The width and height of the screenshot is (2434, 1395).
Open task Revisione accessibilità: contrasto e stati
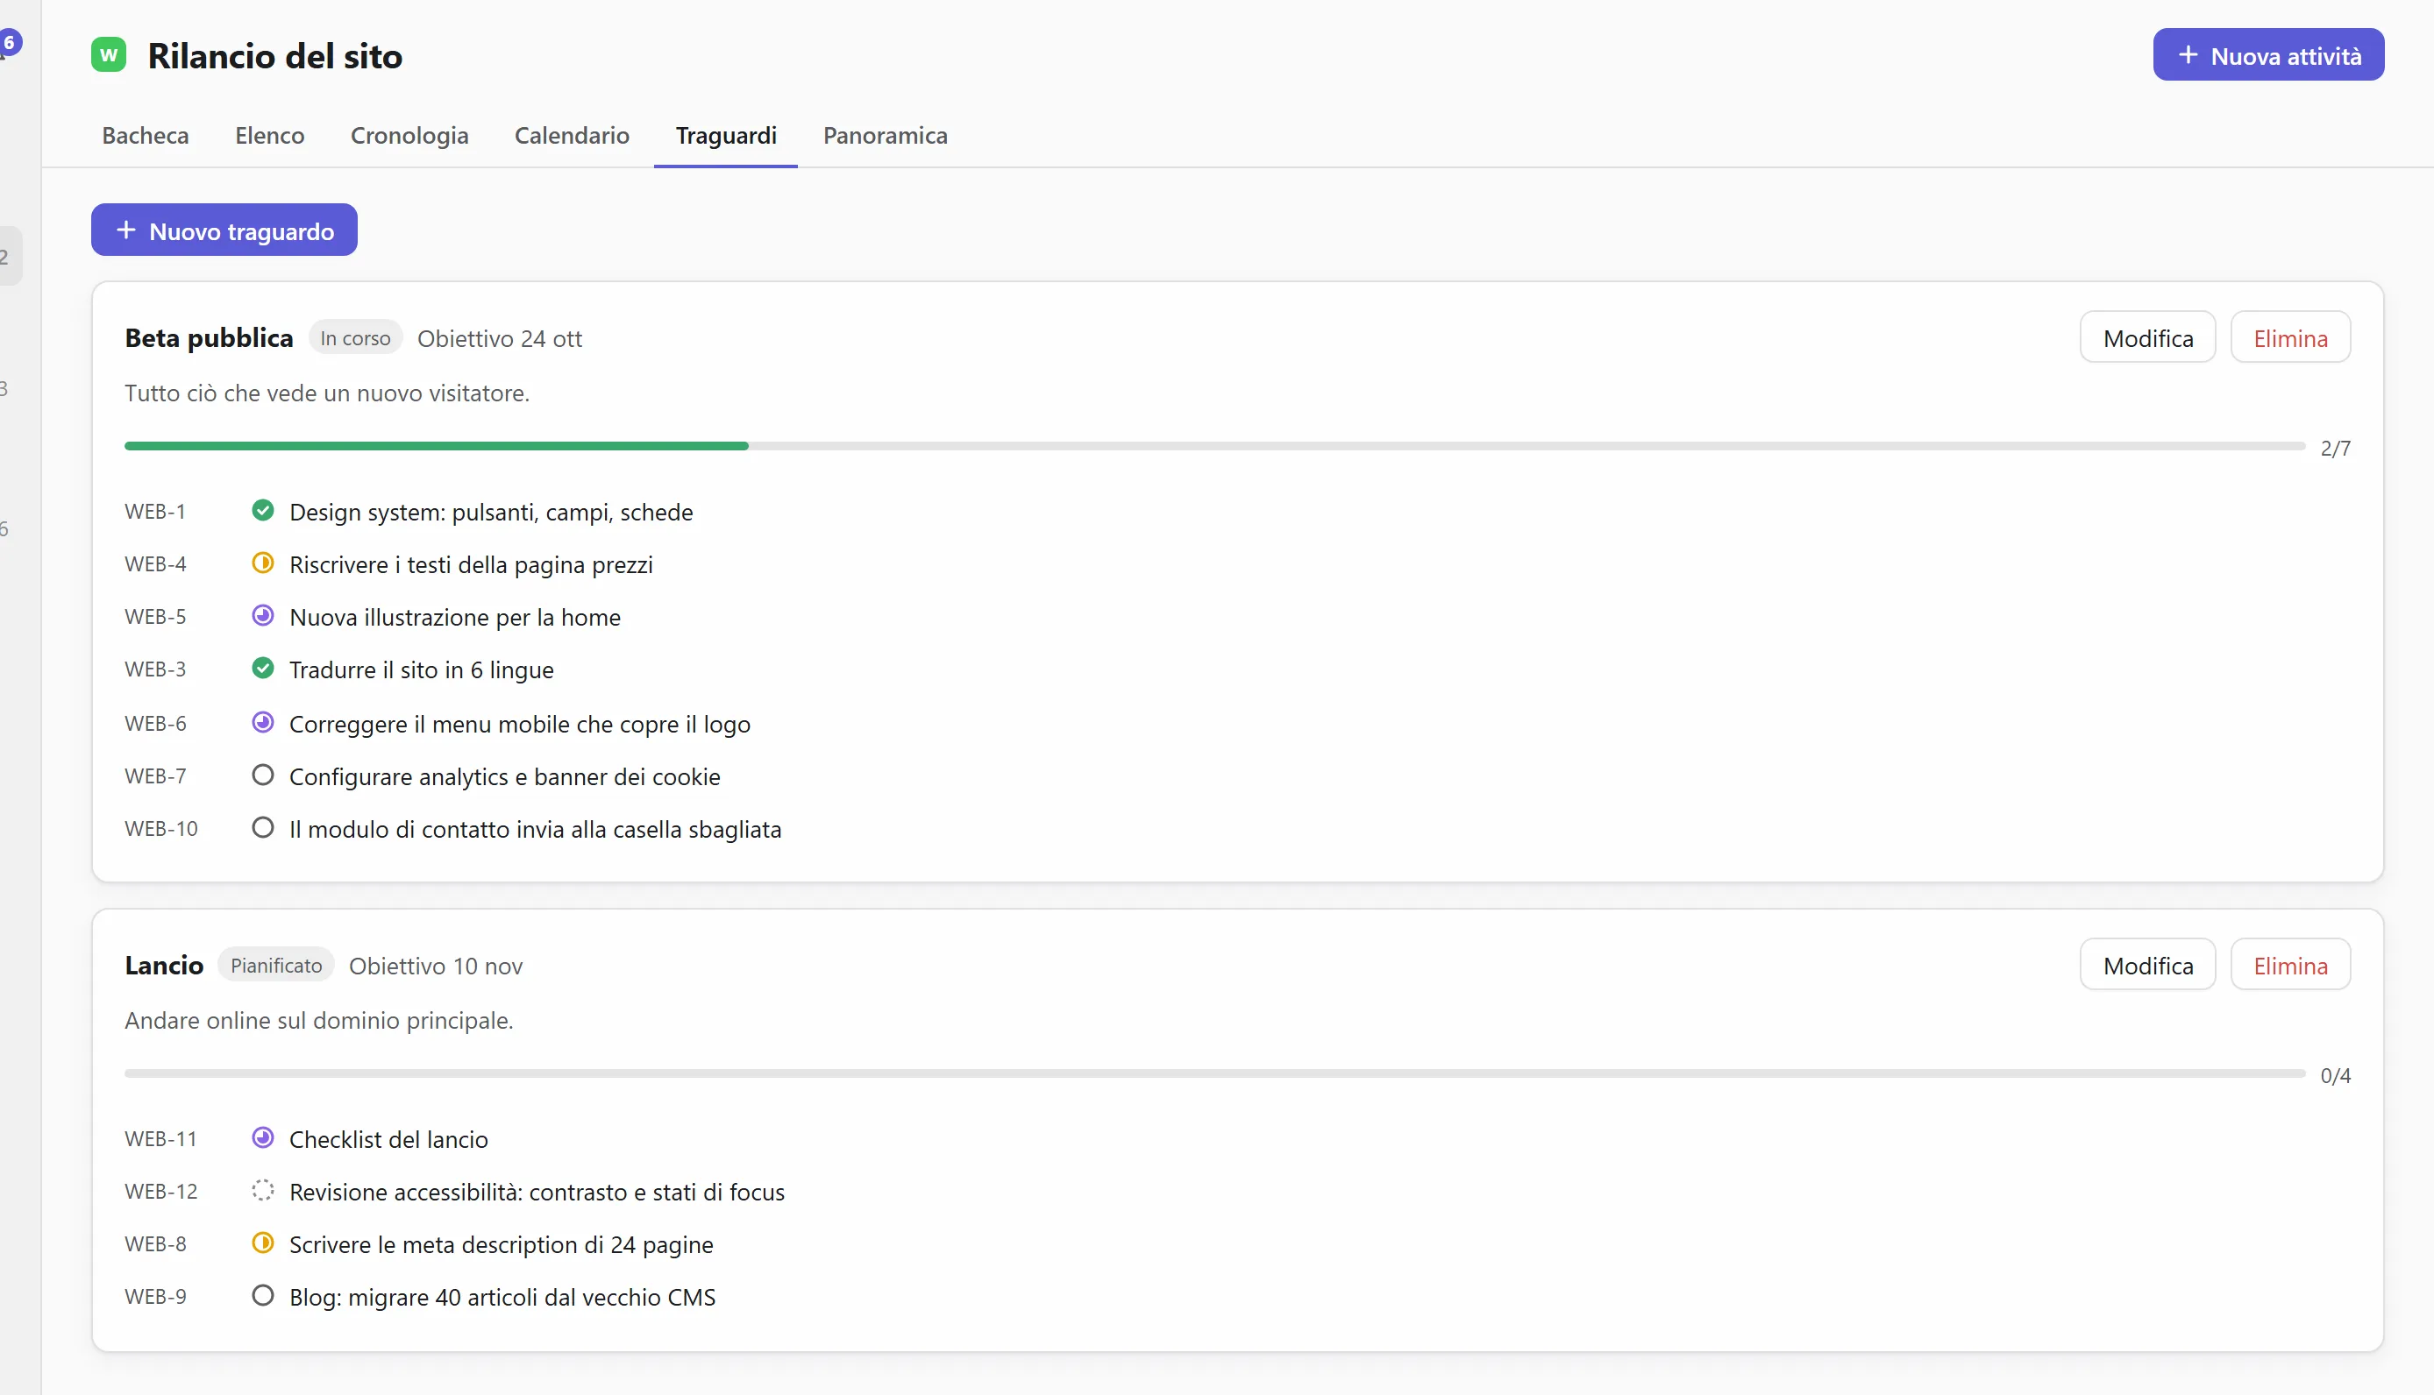537,1193
